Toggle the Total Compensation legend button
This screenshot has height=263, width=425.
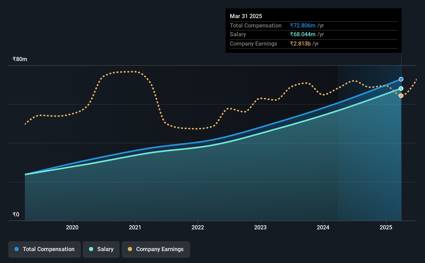(x=45, y=249)
